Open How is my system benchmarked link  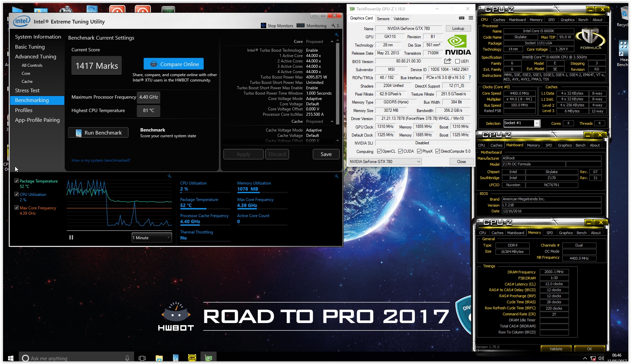101,160
